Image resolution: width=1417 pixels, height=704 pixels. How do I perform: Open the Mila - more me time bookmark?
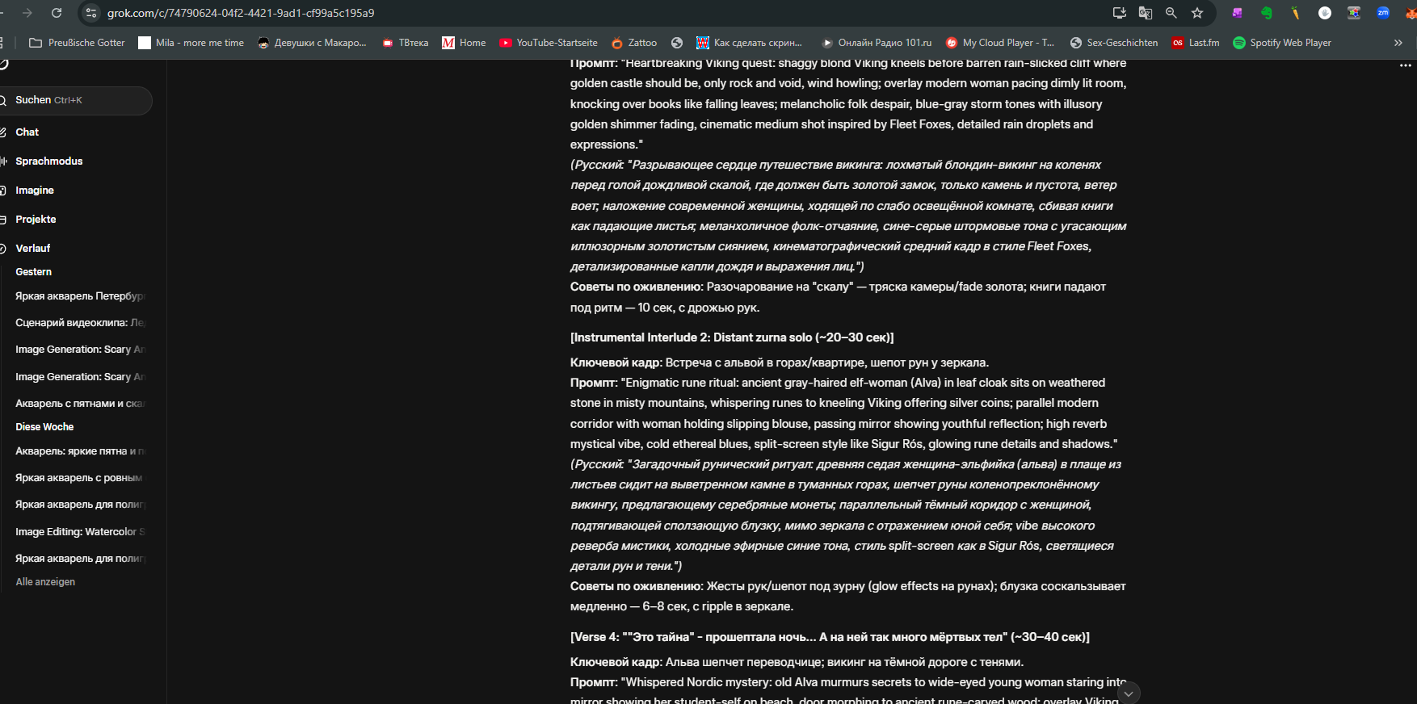tap(191, 43)
